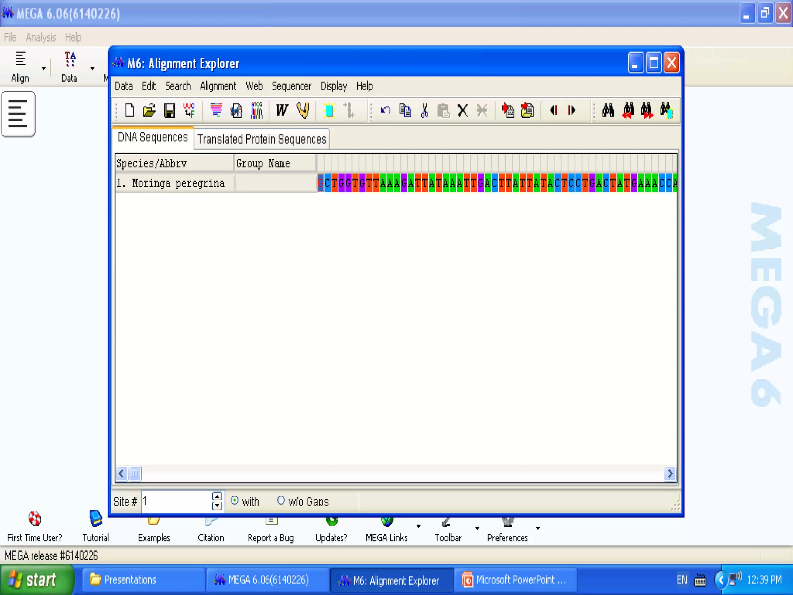
Task: Click the Muscle align arm icon
Action: pyautogui.click(x=303, y=111)
